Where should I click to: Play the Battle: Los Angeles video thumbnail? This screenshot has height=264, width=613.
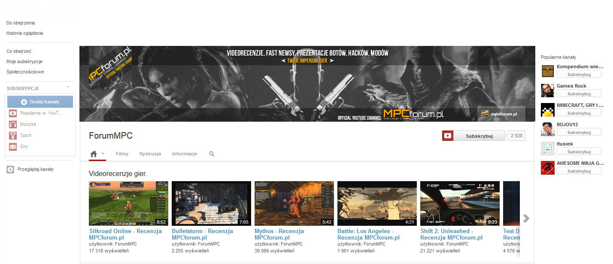pyautogui.click(x=377, y=203)
